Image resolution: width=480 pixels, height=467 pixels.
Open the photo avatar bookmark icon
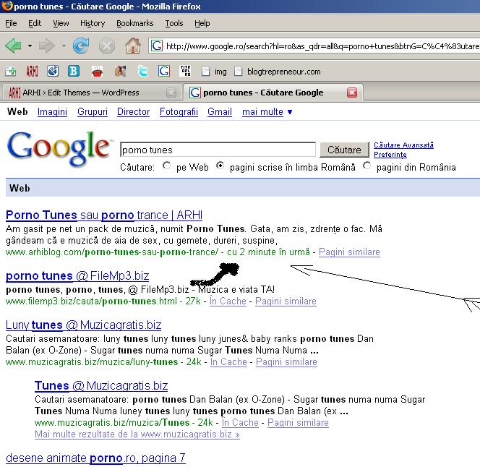120,72
